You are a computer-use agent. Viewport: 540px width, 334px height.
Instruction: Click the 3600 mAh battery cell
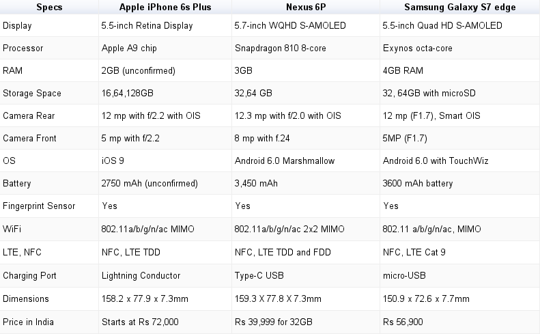pyautogui.click(x=416, y=184)
